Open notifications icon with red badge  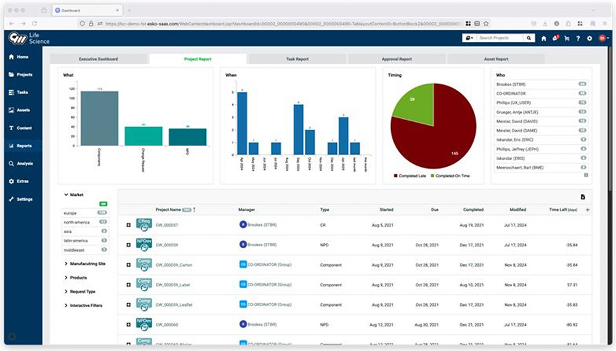555,38
